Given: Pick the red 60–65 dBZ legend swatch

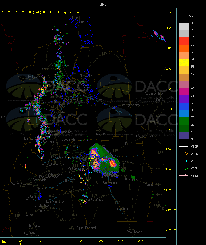Looking at the screenshot, I should (x=184, y=41).
